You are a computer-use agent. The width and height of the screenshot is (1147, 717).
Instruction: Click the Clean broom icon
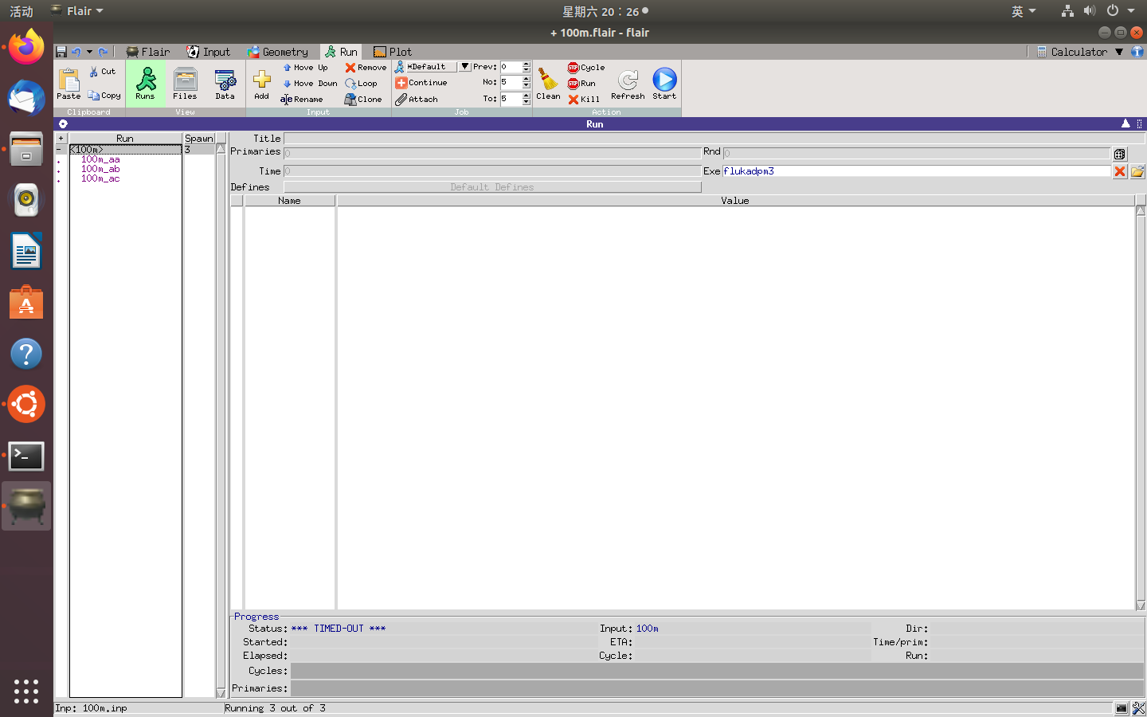point(548,83)
